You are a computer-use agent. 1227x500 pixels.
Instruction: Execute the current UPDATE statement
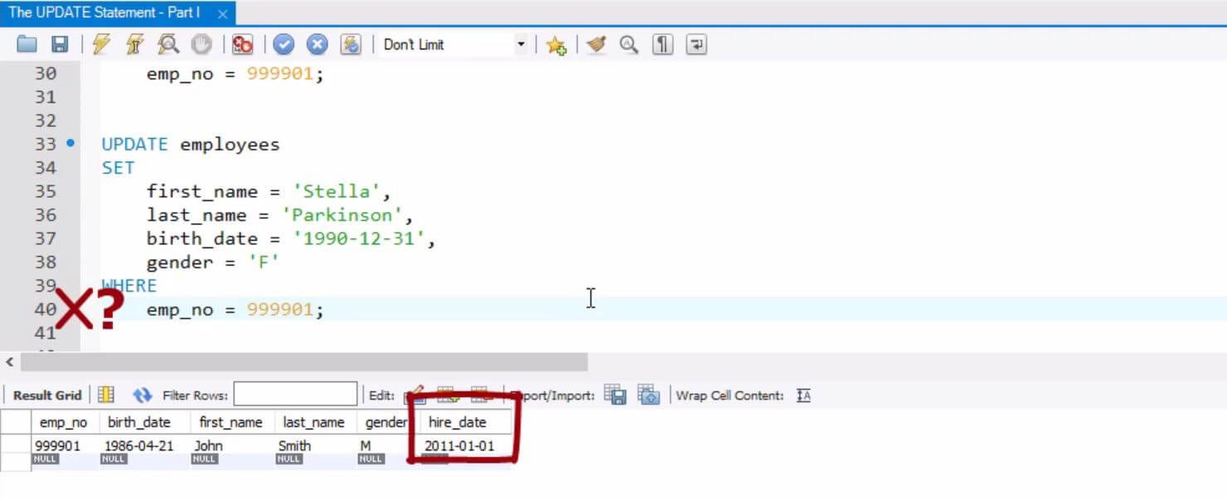coord(135,44)
